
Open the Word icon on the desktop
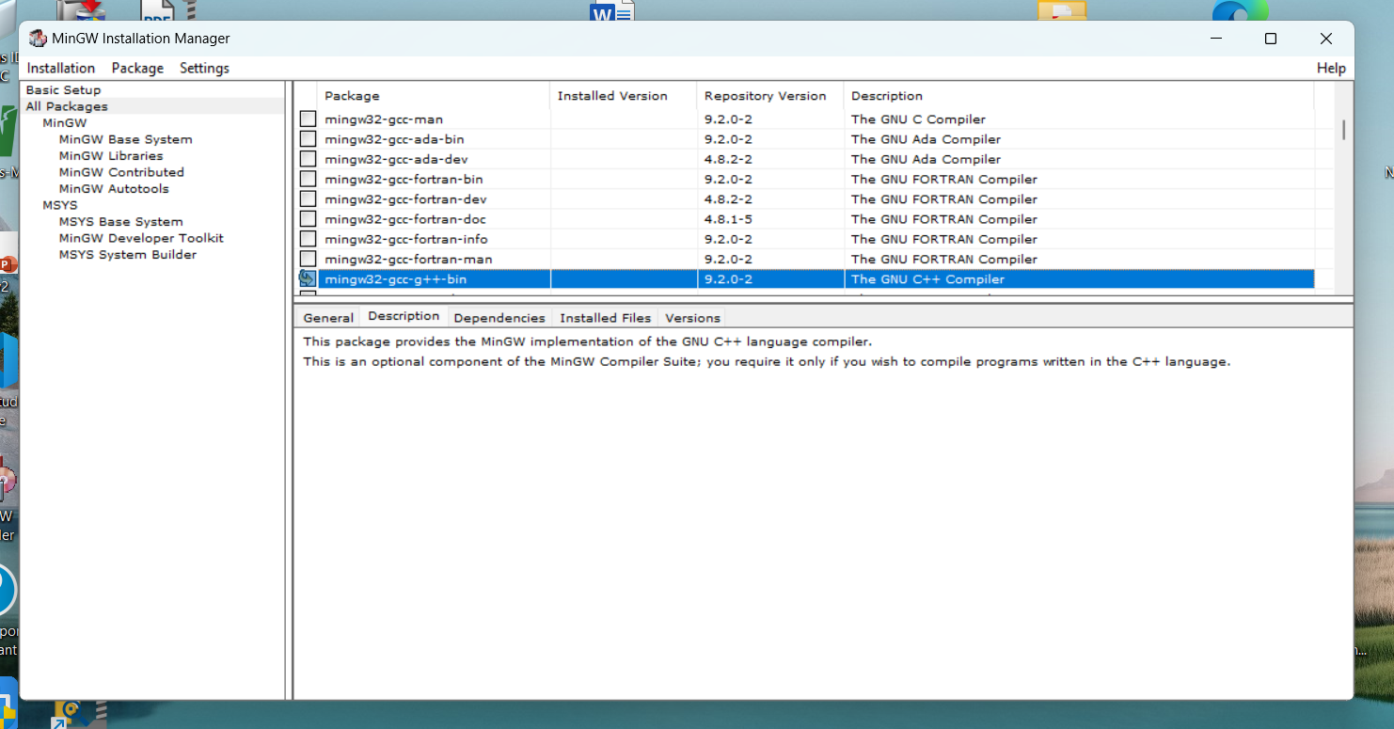612,10
